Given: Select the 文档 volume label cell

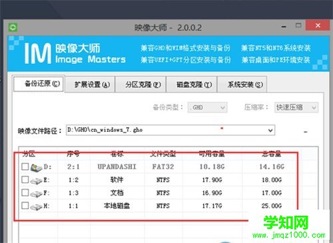Looking at the screenshot, I should (x=117, y=193).
